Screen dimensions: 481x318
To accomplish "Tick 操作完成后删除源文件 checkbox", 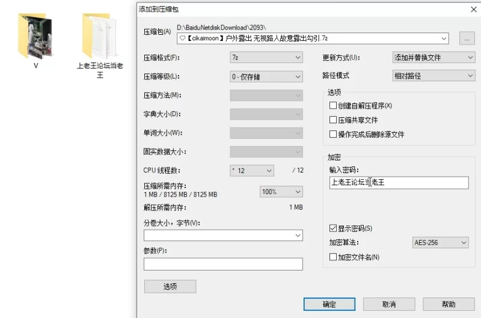I will coord(333,134).
